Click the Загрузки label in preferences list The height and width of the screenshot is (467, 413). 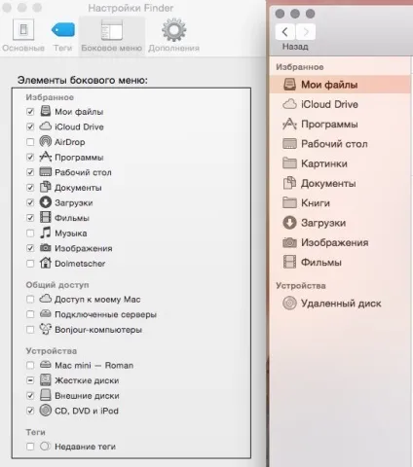[x=74, y=203]
